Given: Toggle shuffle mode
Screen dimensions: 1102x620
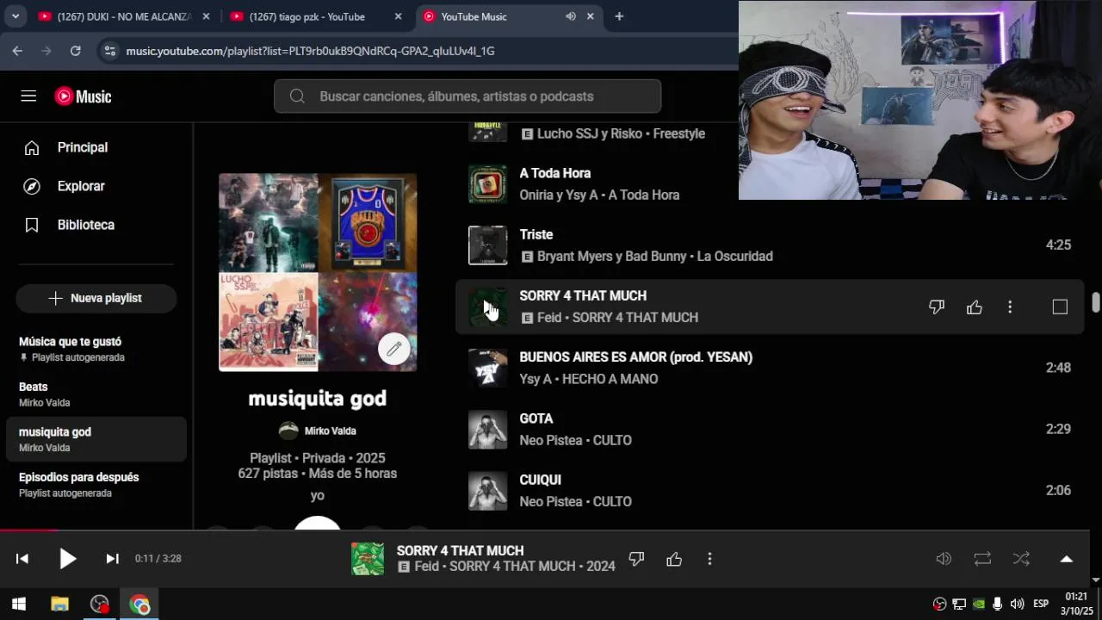Looking at the screenshot, I should (1021, 559).
